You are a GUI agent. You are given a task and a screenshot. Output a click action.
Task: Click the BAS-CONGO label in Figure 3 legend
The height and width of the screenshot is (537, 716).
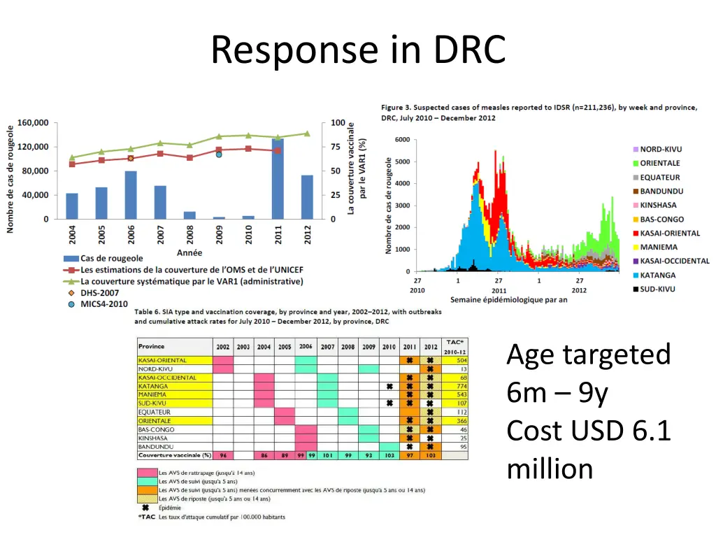point(661,219)
